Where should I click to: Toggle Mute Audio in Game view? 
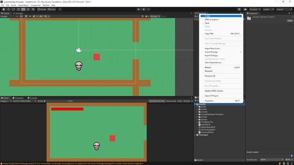pyautogui.click(x=171, y=101)
